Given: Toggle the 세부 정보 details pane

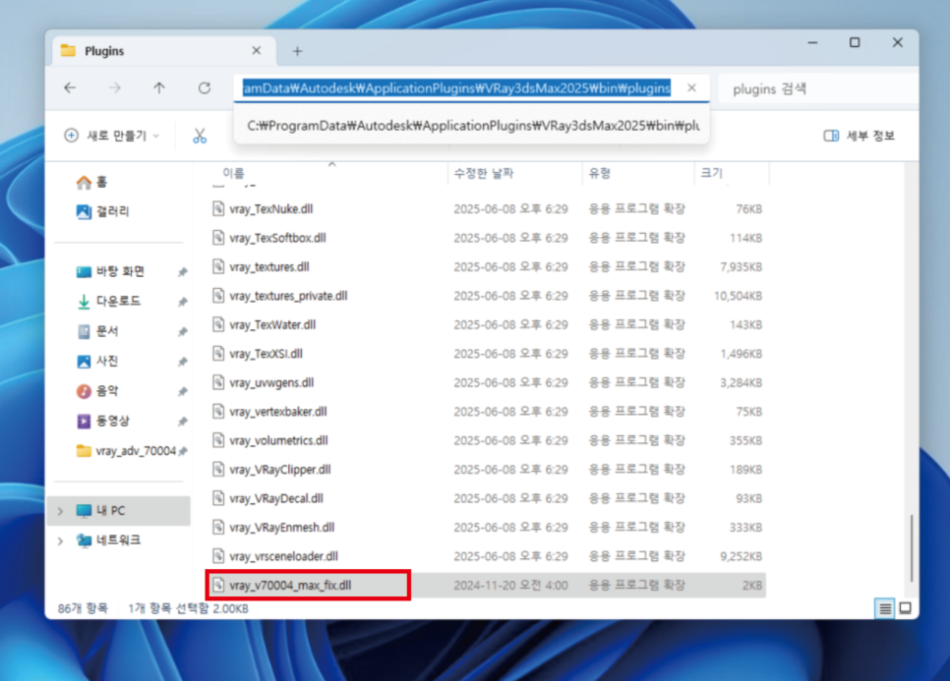Looking at the screenshot, I should point(860,136).
